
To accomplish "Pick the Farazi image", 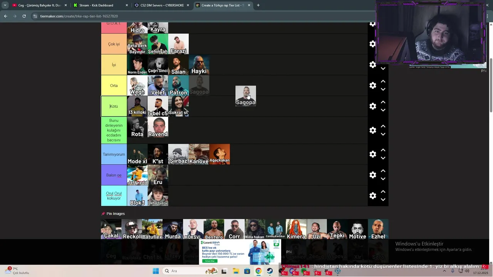I will [x=178, y=44].
